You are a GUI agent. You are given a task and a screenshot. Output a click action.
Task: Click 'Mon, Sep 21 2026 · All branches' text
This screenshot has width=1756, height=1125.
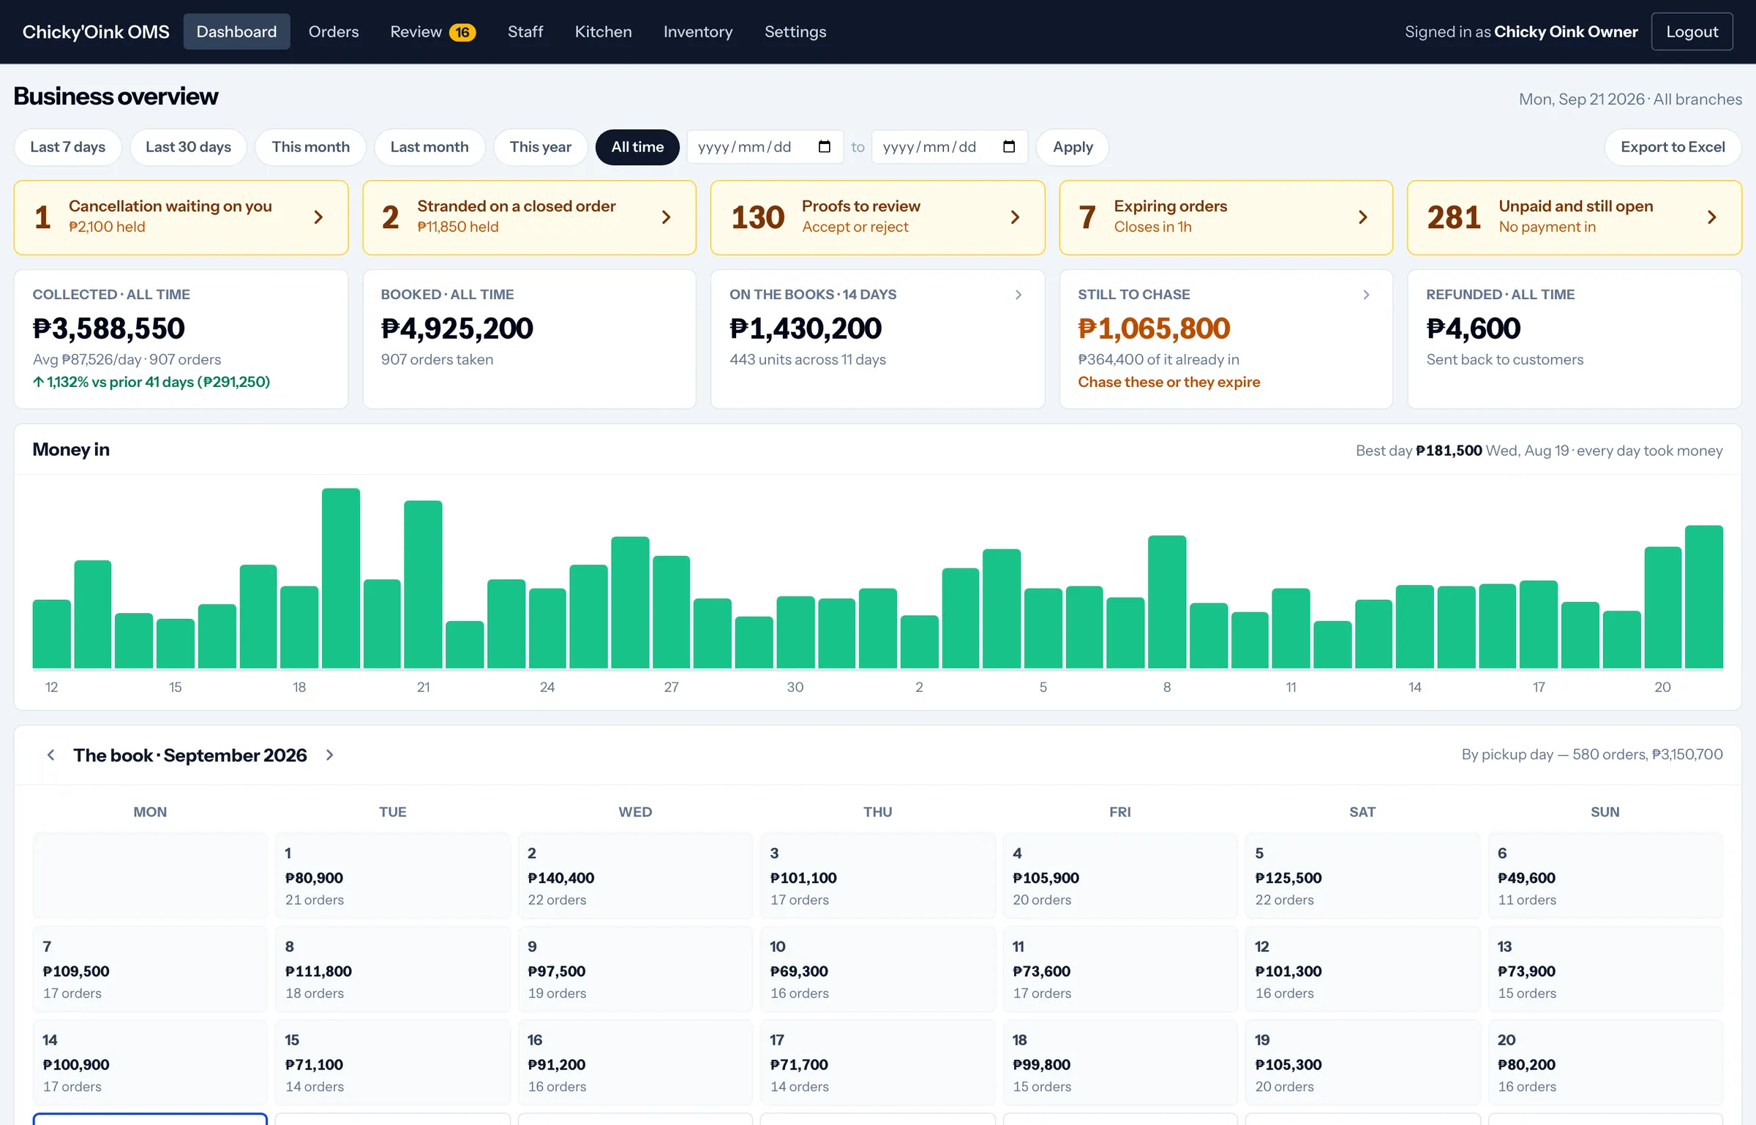coord(1630,99)
